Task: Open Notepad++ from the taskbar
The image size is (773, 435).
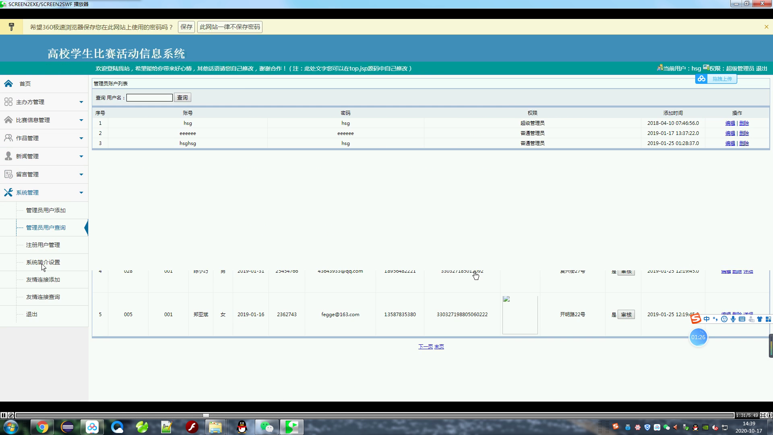Action: pyautogui.click(x=167, y=427)
